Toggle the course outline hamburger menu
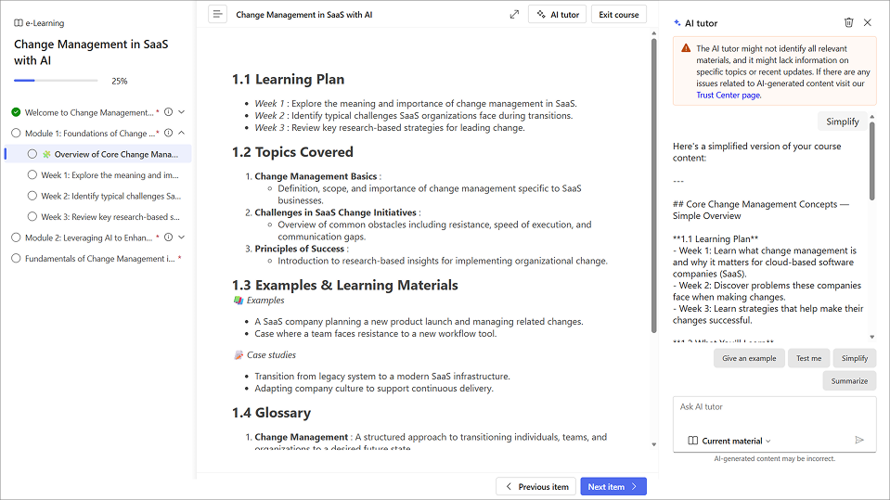The image size is (890, 500). [x=217, y=14]
